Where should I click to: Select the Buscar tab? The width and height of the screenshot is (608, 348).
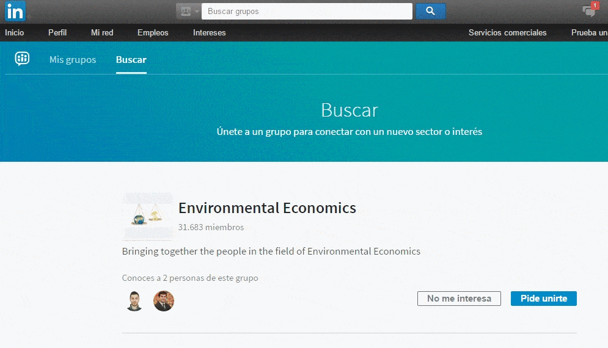[x=131, y=60]
